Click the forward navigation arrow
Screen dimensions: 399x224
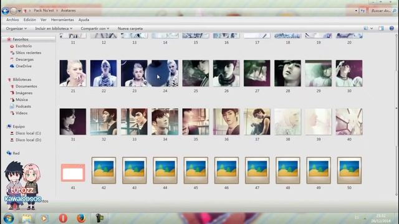coord(14,11)
